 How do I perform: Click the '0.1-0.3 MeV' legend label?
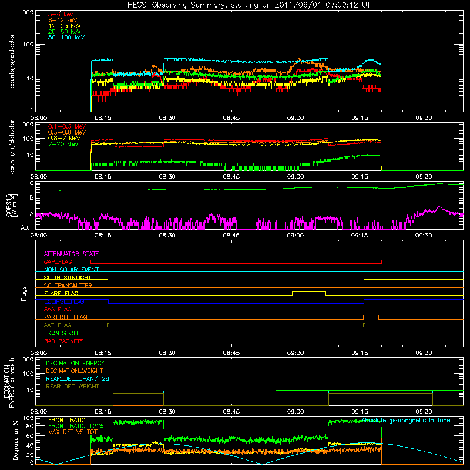67,126
